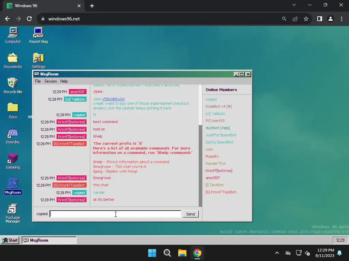The height and width of the screenshot is (261, 349).
Task: Open the Package Manager desktop icon
Action: 13,213
